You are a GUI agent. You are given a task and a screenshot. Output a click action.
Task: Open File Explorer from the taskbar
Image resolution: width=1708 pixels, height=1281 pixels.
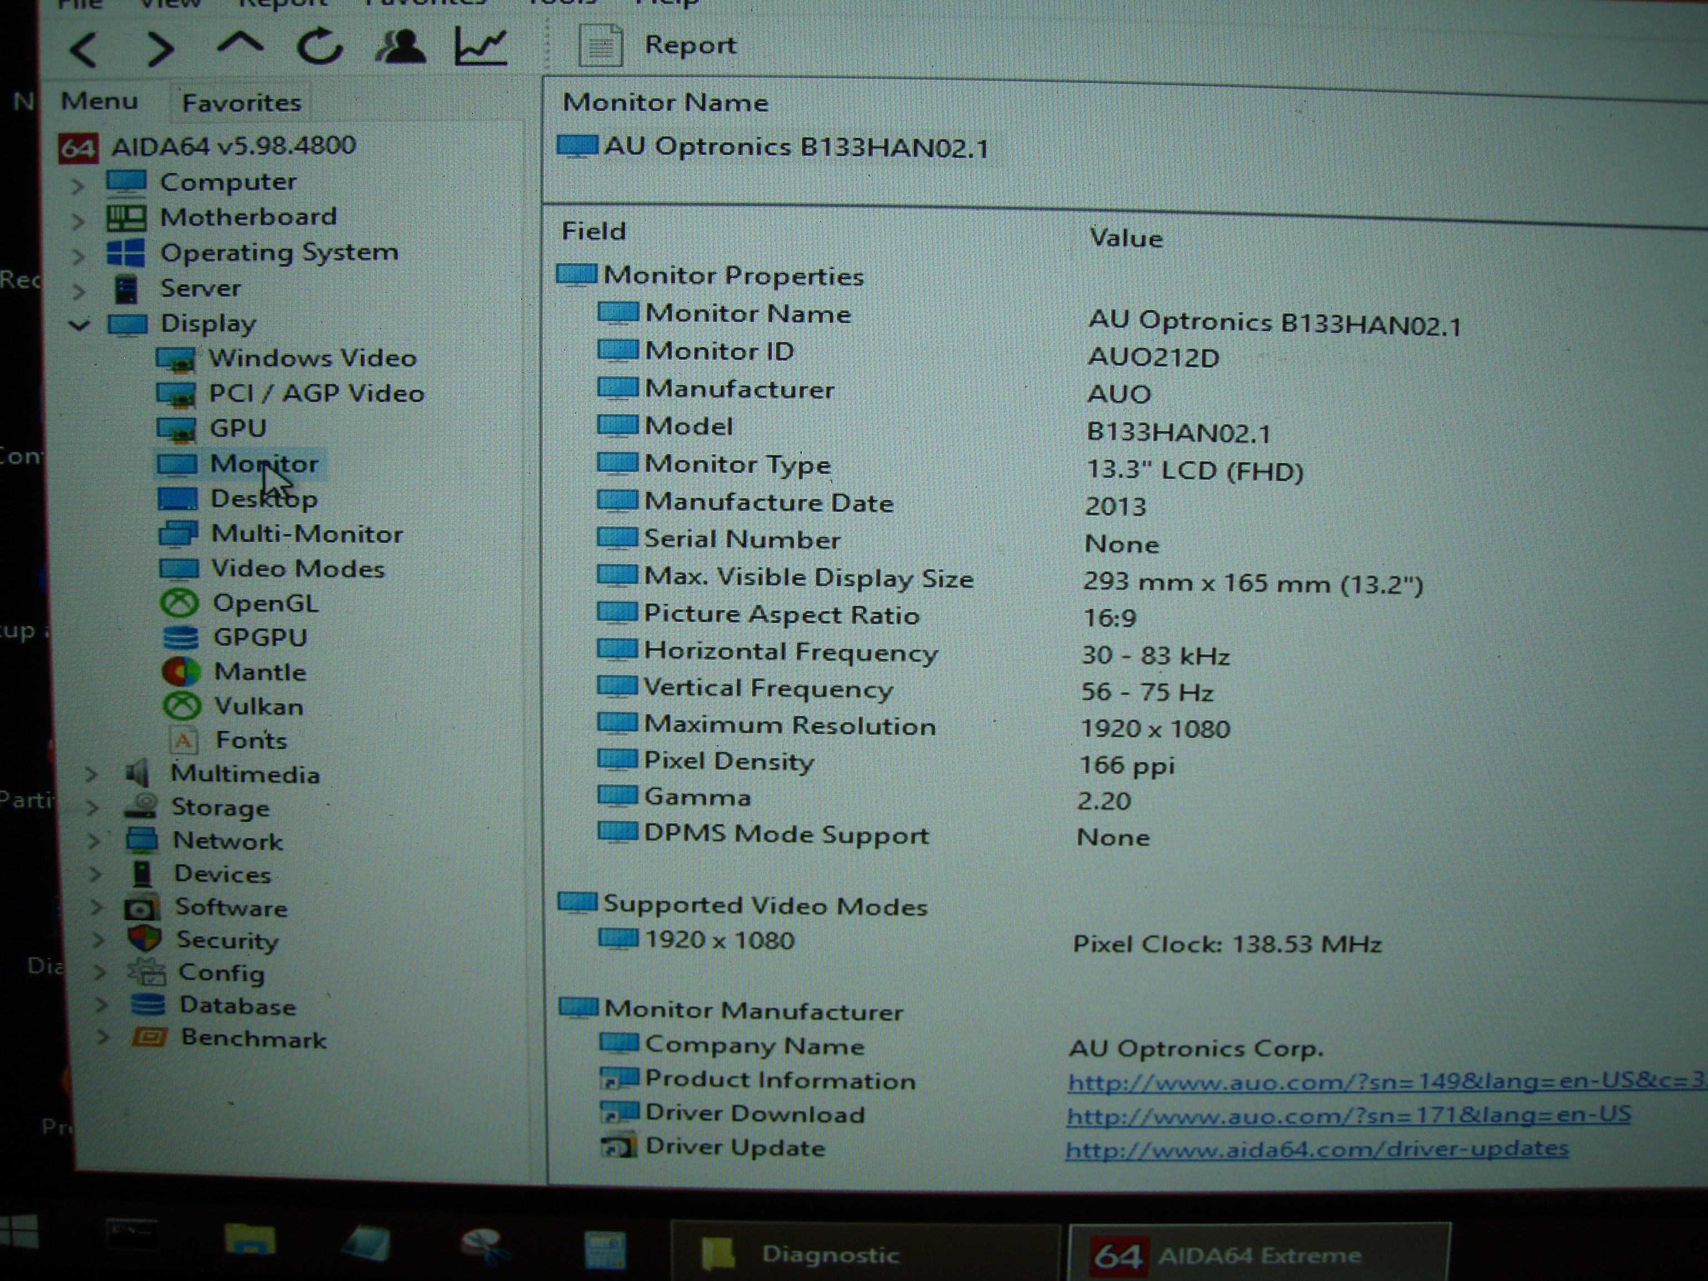[250, 1239]
